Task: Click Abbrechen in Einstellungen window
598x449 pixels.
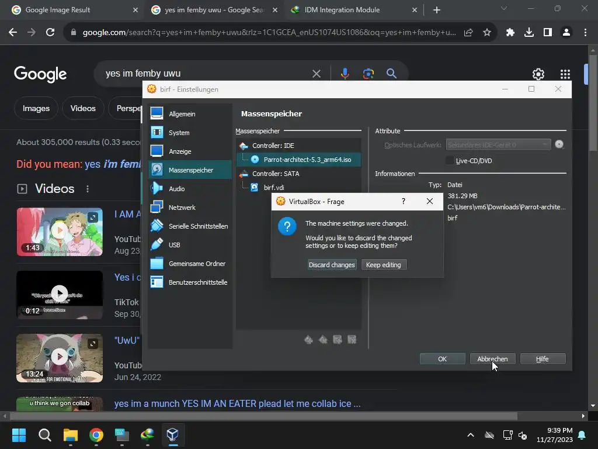Action: (x=492, y=359)
